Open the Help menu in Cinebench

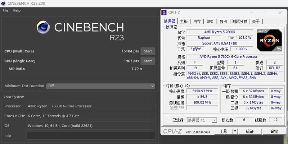coord(17,10)
